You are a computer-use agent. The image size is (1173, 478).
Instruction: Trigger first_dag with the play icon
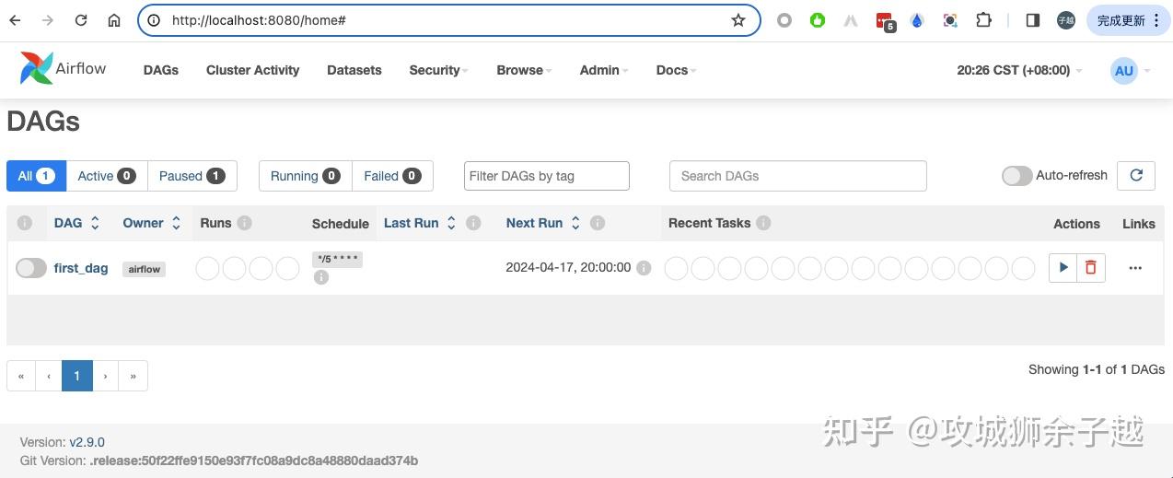coord(1063,268)
